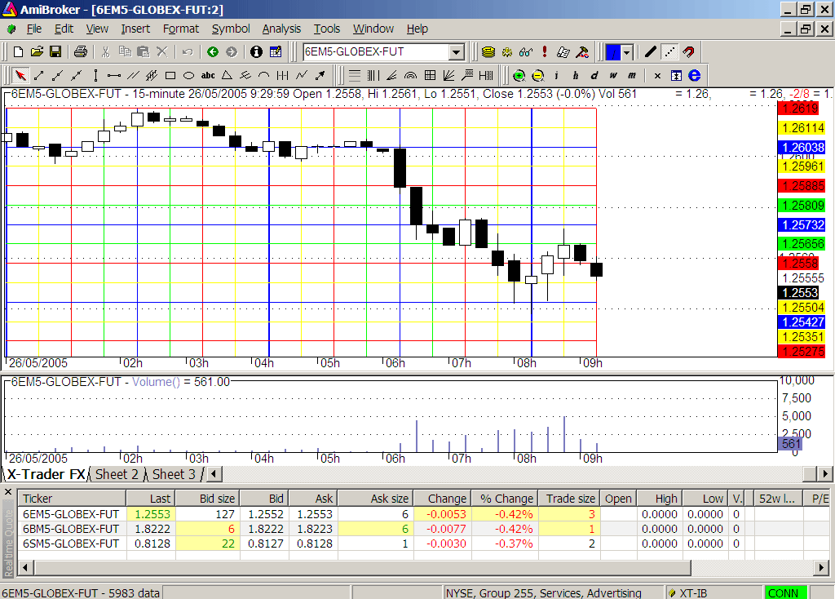Sort by the % Change column header

505,499
